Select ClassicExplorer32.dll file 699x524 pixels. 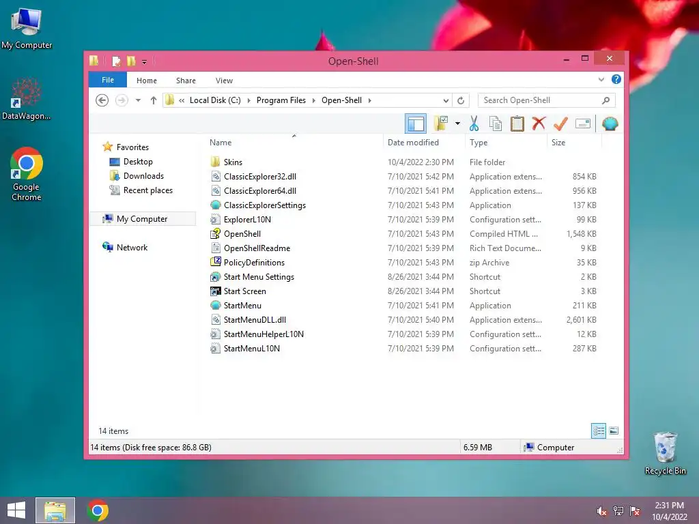(260, 177)
